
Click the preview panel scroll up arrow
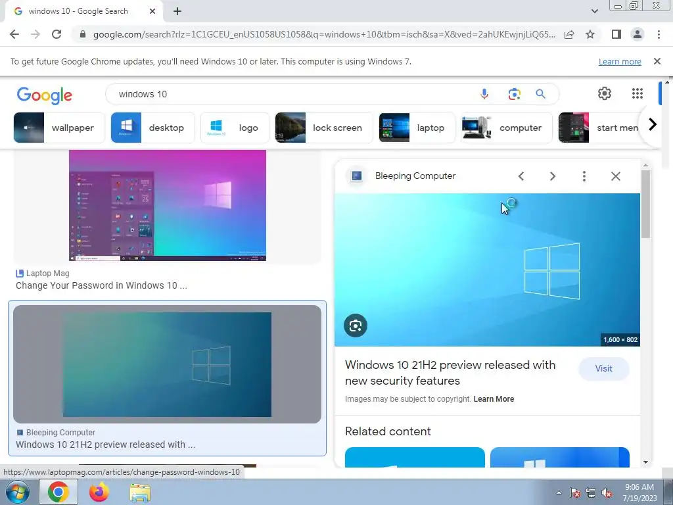coord(646,165)
